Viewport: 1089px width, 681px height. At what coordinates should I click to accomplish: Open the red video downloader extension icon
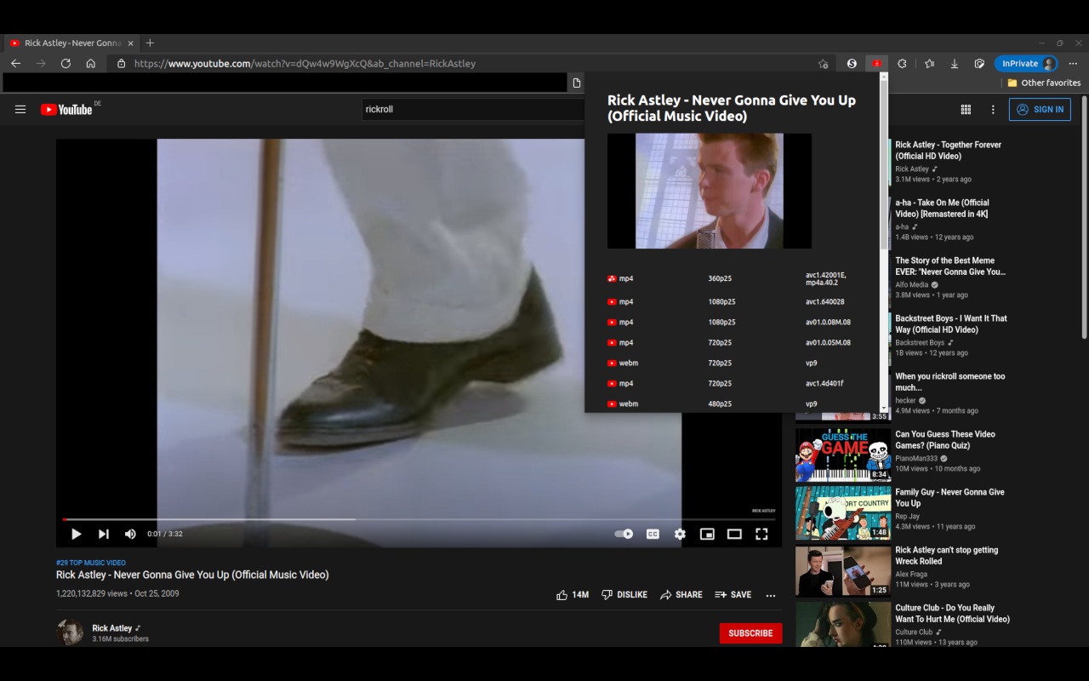pos(876,63)
